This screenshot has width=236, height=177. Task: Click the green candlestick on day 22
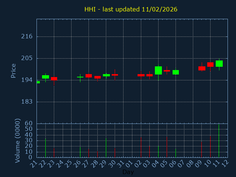pos(45,77)
